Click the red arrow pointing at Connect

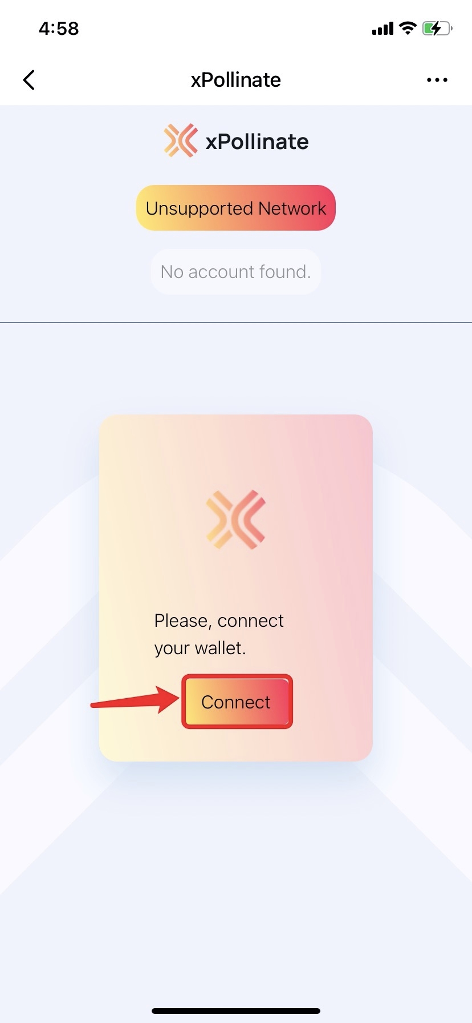pyautogui.click(x=135, y=700)
